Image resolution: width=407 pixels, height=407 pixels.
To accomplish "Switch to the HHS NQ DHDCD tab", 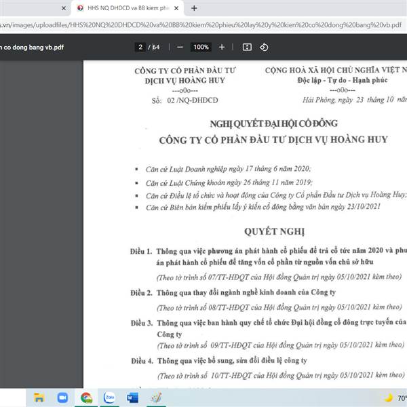I will point(128,8).
